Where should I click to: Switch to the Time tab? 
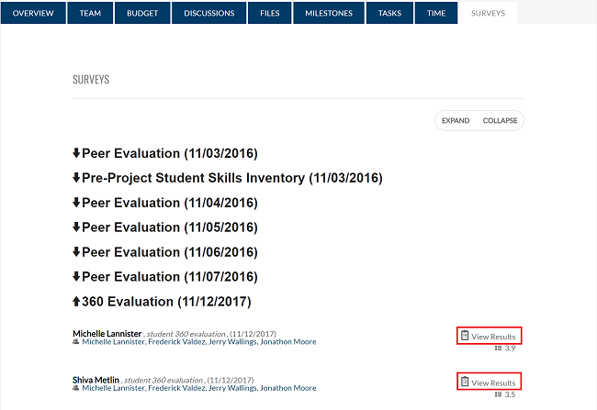[436, 13]
